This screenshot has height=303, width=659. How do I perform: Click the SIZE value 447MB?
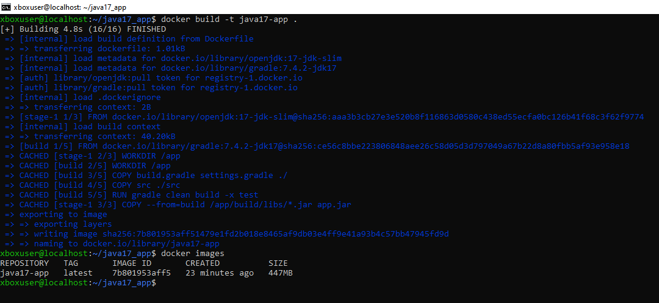pos(281,273)
